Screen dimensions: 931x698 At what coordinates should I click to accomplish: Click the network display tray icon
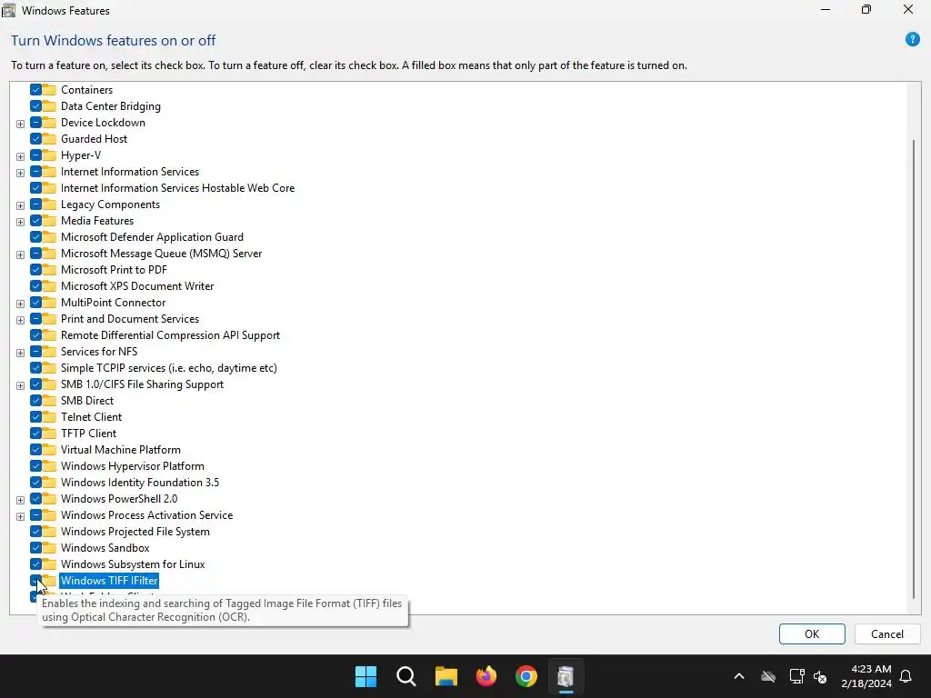point(796,676)
